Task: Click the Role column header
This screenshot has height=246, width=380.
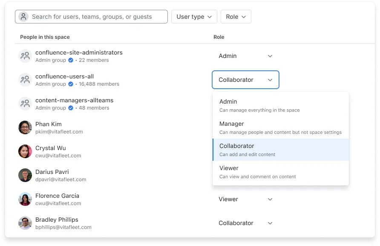Action: [x=219, y=37]
